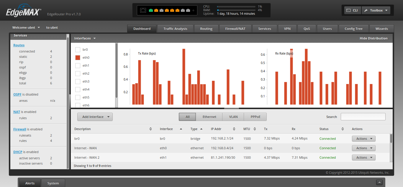Switch to the Traffic Analysis tab
403x187 pixels.
click(x=175, y=29)
